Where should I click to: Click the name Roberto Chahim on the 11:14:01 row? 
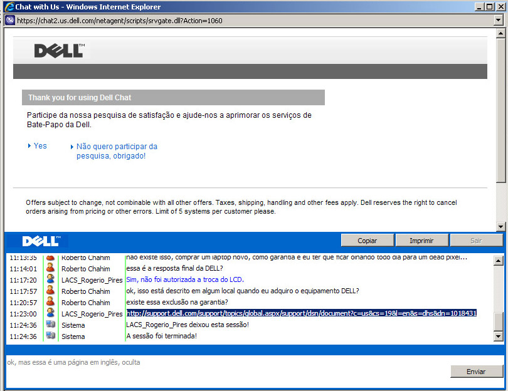pyautogui.click(x=85, y=269)
